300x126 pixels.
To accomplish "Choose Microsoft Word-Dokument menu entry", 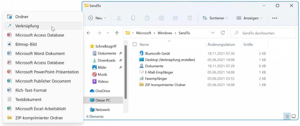I will point(43,53).
